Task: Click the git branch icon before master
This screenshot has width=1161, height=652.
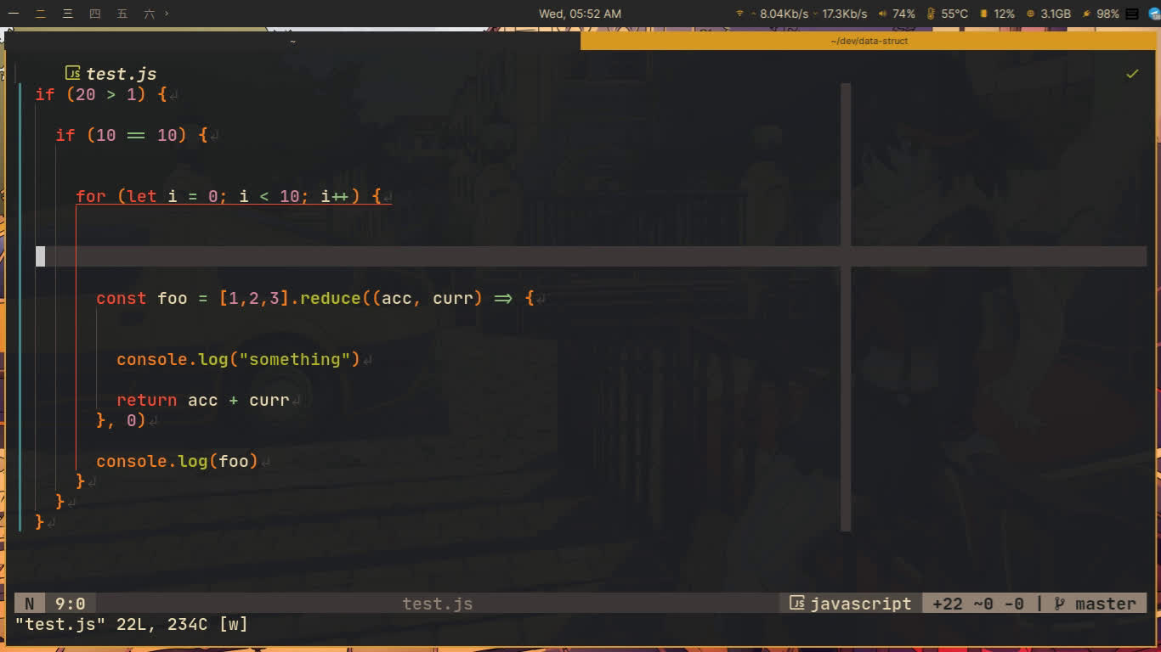Action: pos(1060,604)
